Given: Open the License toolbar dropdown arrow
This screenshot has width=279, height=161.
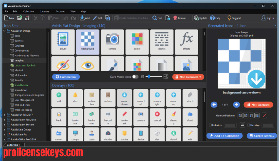Looking at the screenshot, I should (x=190, y=18).
